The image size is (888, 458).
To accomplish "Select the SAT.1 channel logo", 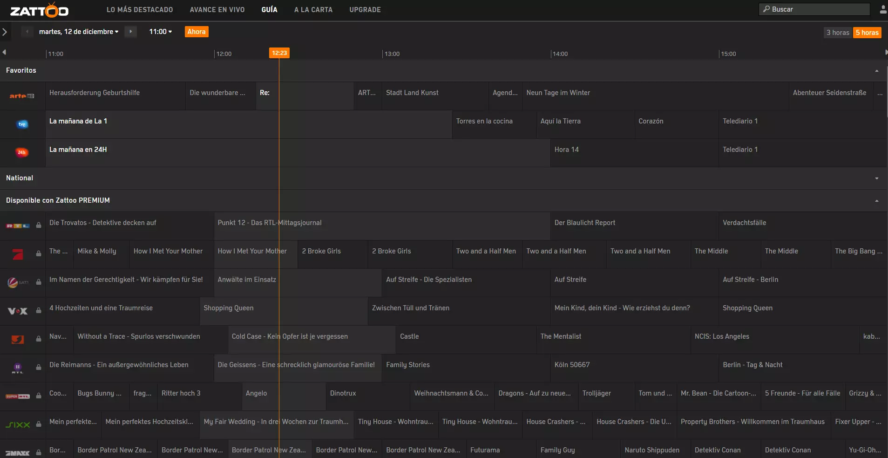I will tap(18, 282).
